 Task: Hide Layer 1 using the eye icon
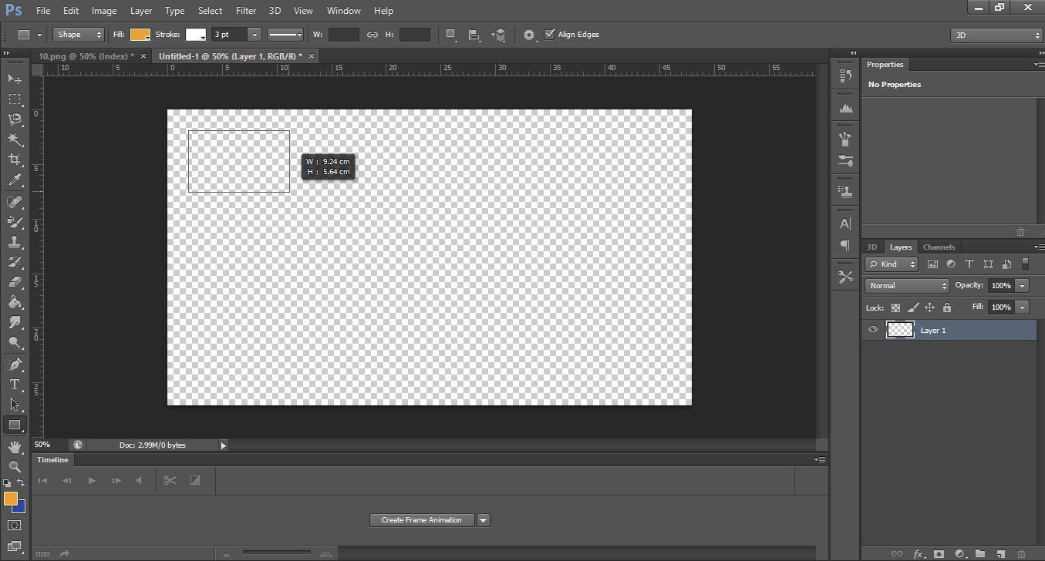pos(873,330)
